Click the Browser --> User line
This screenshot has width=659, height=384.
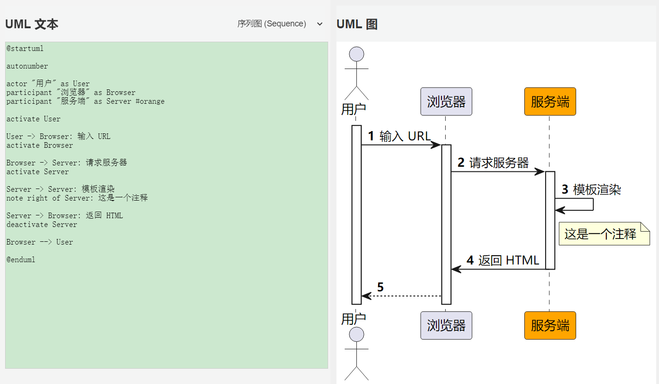[40, 242]
